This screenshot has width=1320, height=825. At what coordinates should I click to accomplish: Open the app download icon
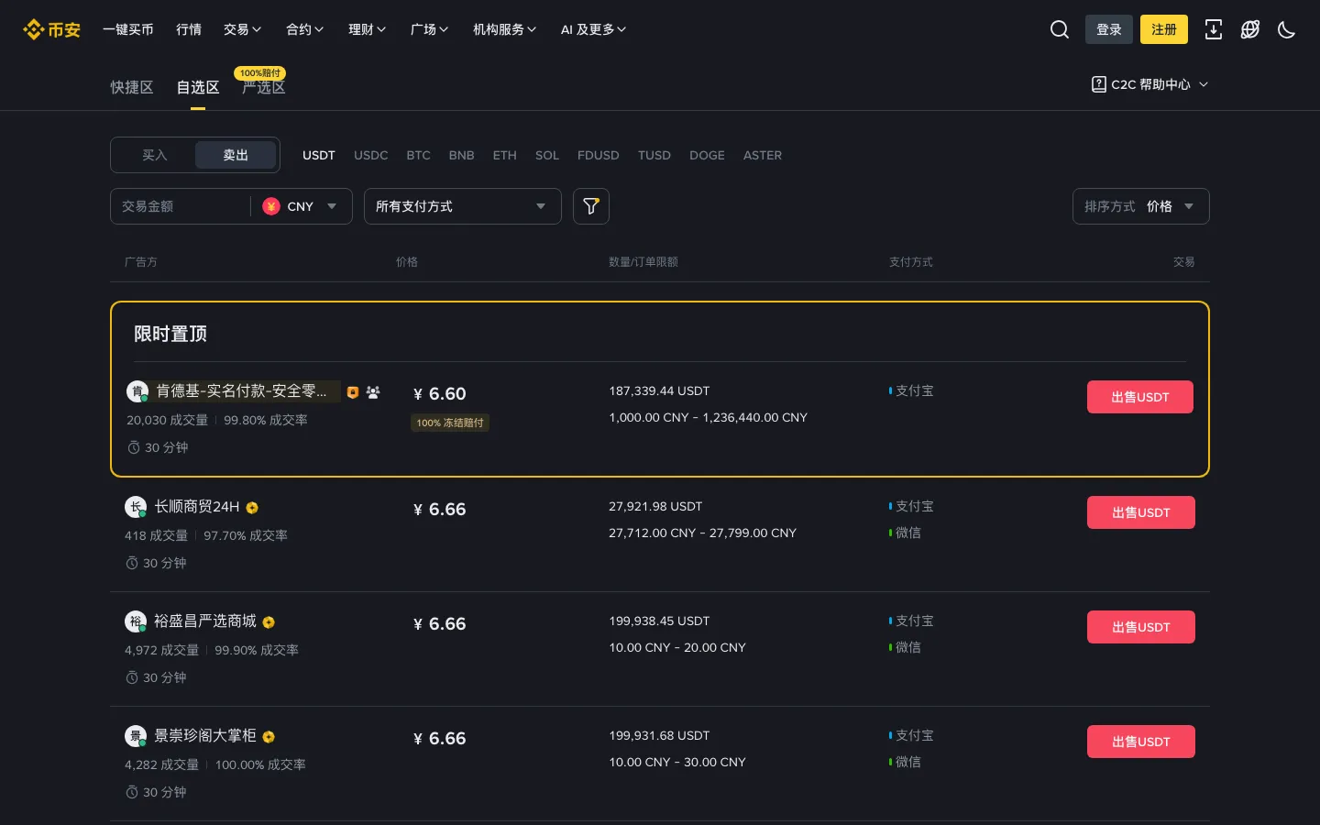(x=1214, y=29)
